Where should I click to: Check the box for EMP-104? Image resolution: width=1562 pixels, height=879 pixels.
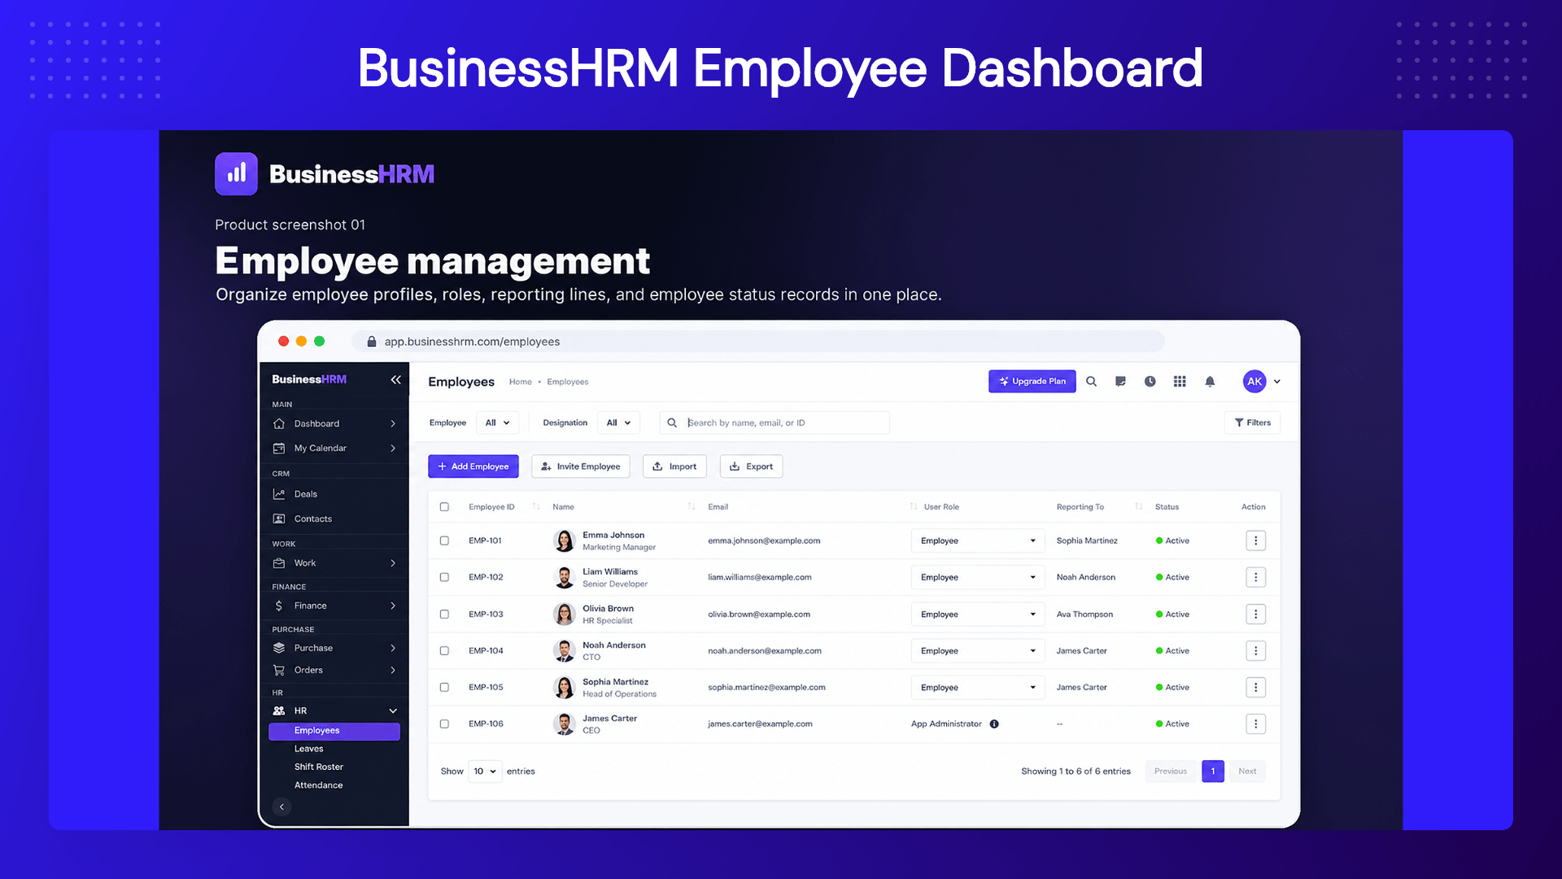[x=444, y=650]
